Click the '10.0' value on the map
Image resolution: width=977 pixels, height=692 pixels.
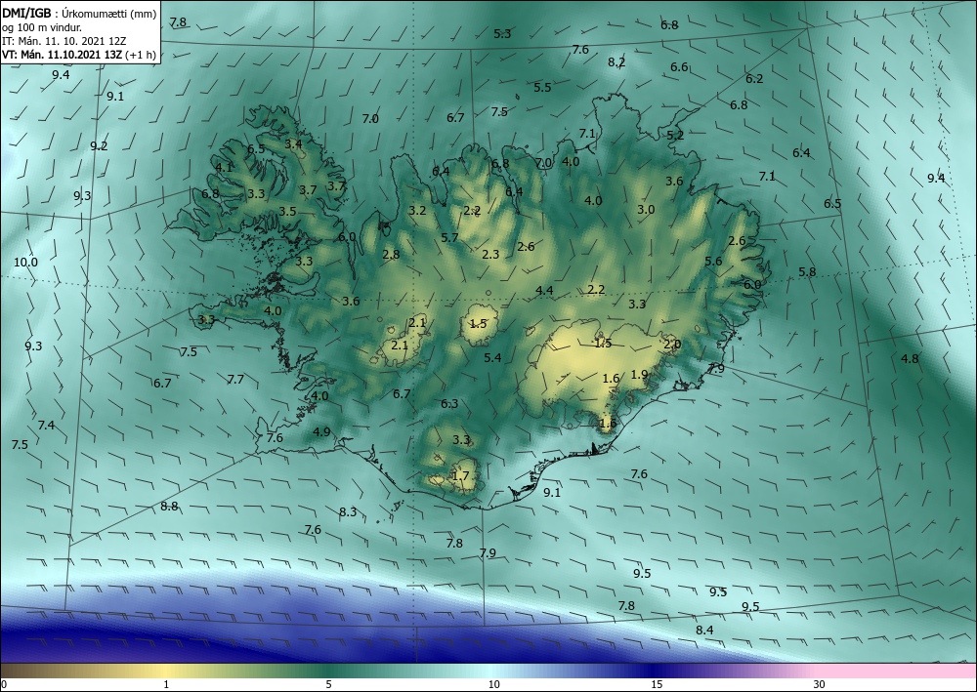pos(25,262)
